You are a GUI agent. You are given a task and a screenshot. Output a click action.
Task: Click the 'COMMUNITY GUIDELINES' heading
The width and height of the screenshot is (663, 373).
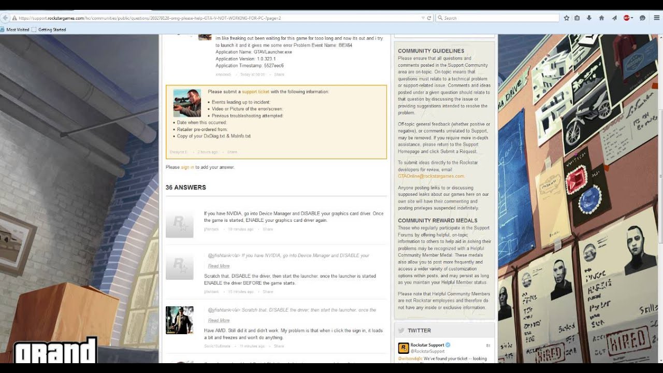[x=431, y=51]
